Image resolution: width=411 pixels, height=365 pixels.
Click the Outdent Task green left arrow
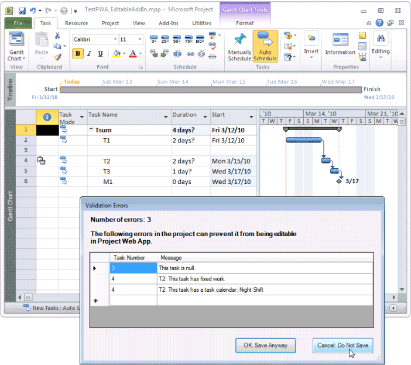point(154,54)
